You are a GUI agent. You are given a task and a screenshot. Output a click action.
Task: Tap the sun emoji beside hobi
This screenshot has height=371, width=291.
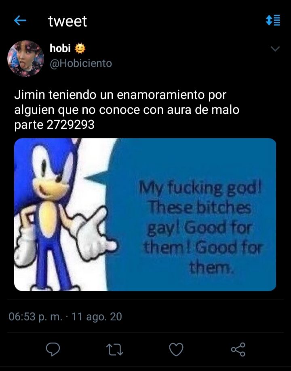click(80, 48)
